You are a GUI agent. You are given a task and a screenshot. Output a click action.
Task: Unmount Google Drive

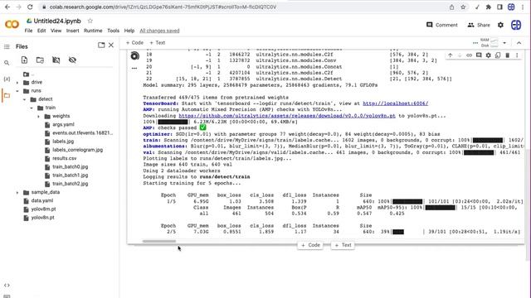coord(56,60)
